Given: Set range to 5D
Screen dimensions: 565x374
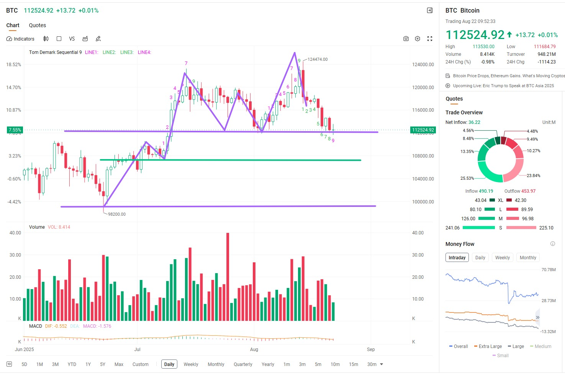Looking at the screenshot, I should click(25, 364).
